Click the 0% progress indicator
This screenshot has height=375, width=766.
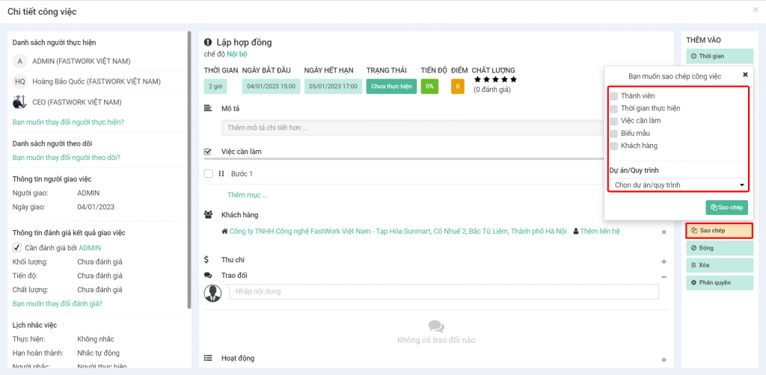(429, 87)
